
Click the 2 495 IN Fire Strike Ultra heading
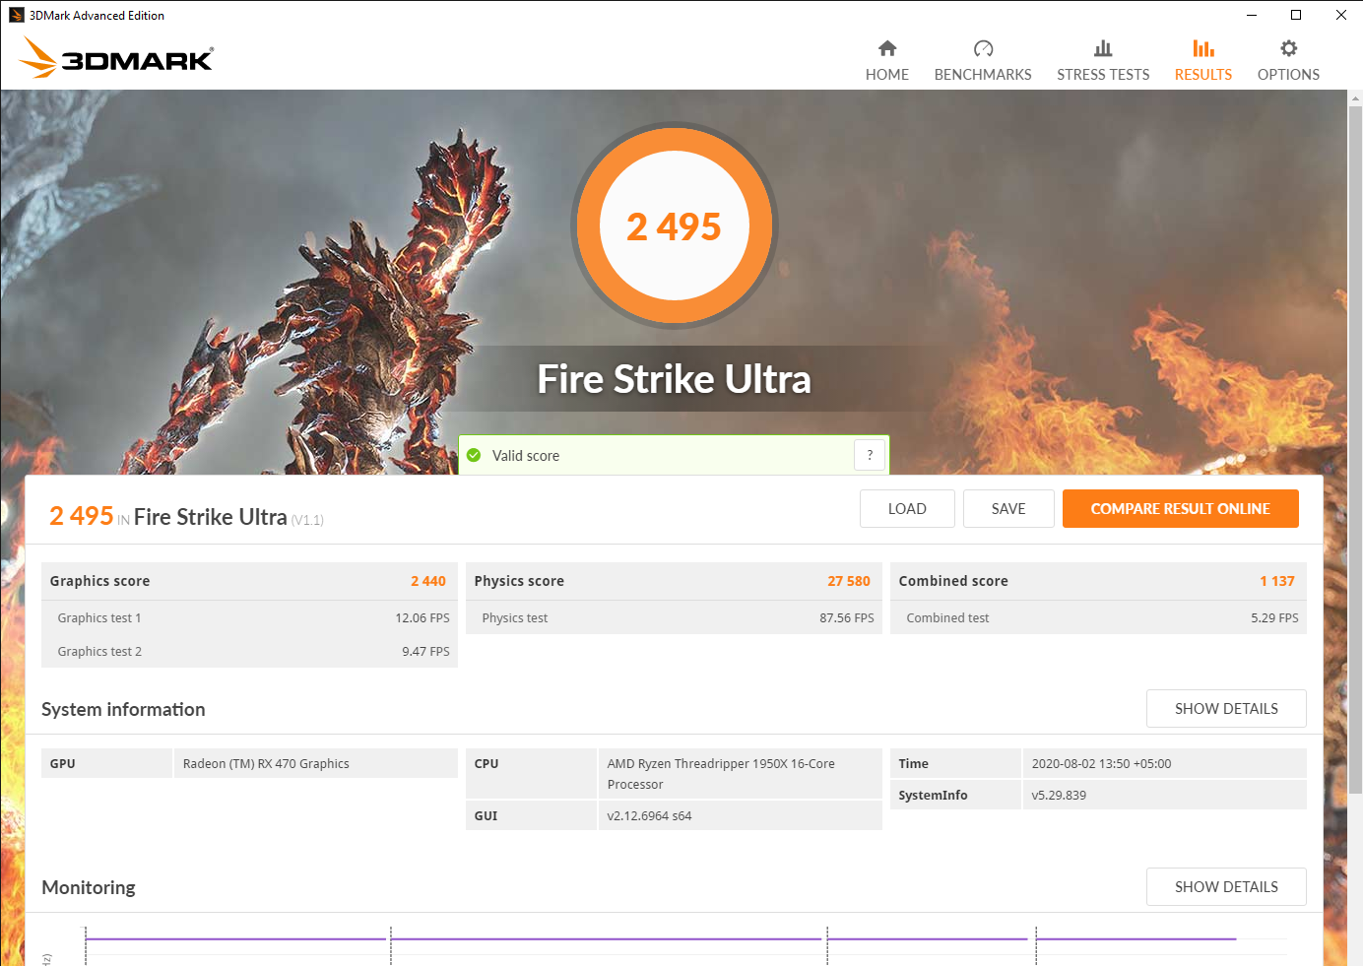click(186, 516)
